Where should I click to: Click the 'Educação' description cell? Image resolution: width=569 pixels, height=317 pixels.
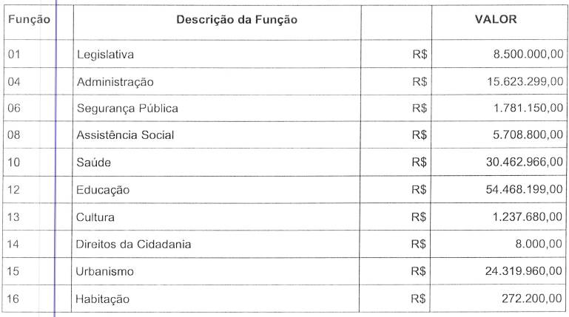[x=103, y=190]
